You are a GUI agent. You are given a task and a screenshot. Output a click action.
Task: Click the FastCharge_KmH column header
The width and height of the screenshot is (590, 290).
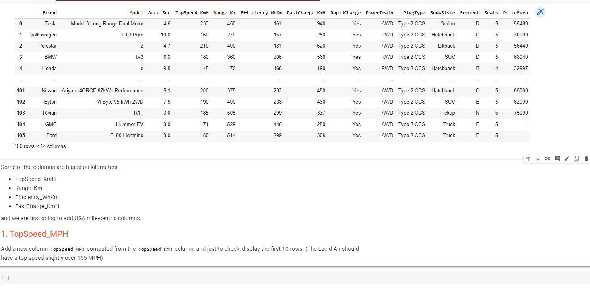pos(306,13)
